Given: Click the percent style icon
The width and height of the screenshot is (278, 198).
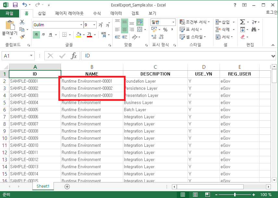Looking at the screenshot, I should (165, 29).
